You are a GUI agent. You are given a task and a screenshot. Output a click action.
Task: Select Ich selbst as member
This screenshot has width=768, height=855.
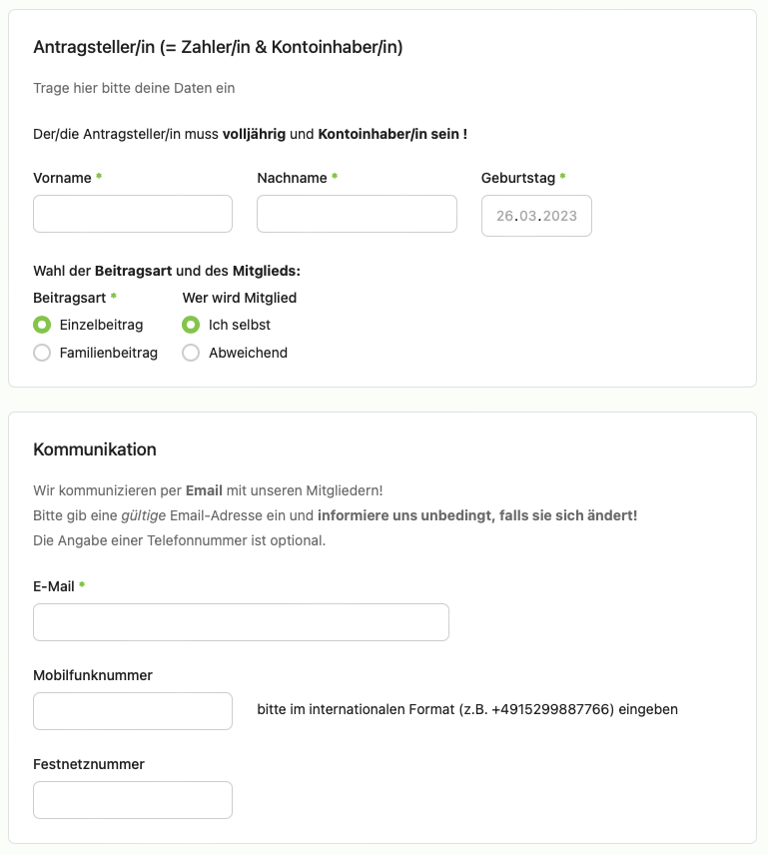(191, 325)
